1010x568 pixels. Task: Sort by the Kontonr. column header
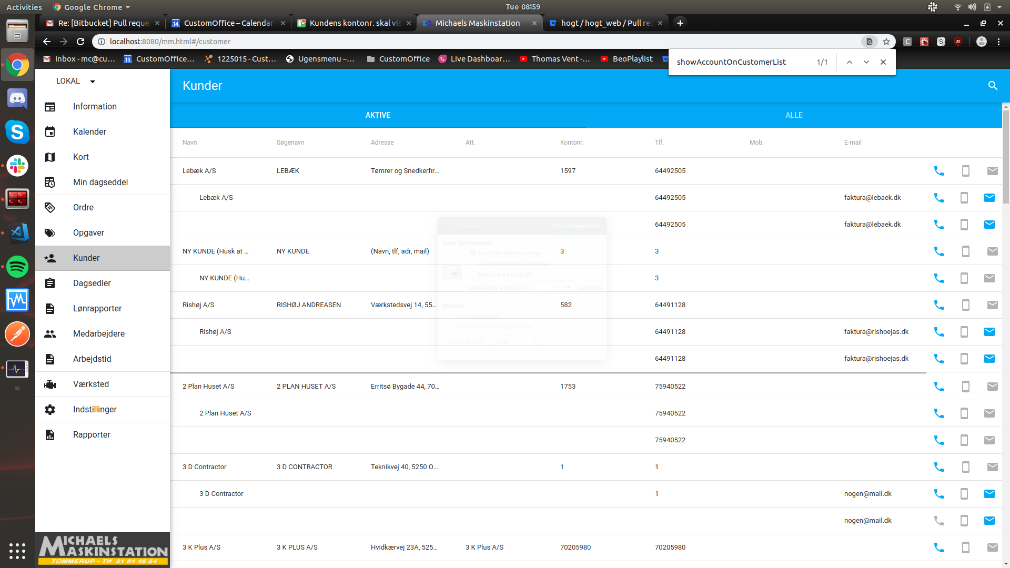[571, 143]
